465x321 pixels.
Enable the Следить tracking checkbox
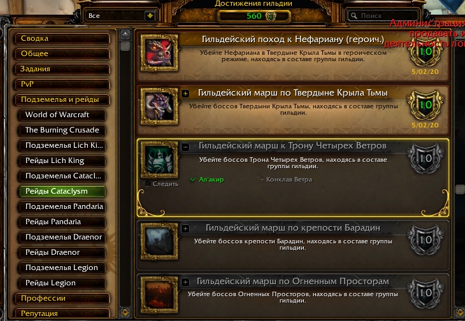147,184
